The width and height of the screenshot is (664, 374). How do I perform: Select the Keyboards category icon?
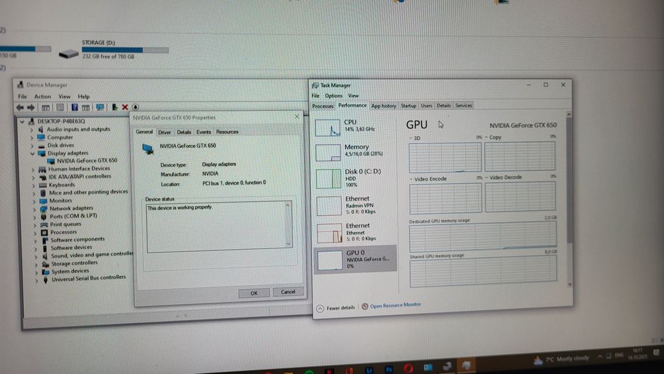point(42,185)
